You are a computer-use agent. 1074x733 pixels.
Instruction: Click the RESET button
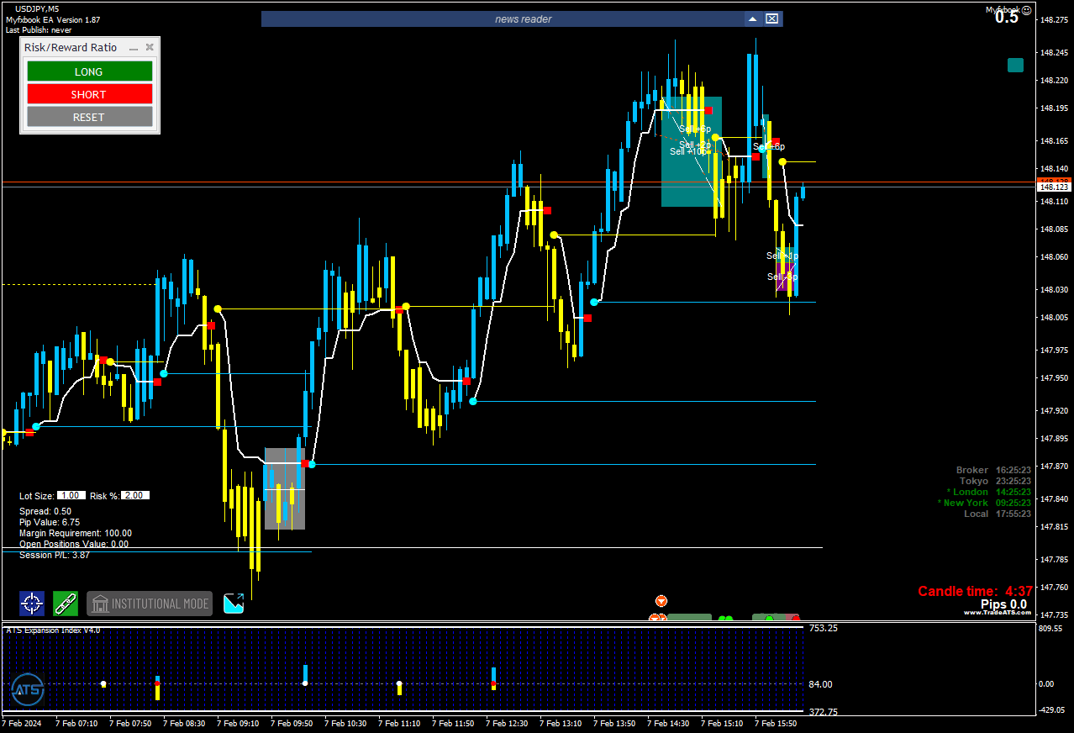[89, 117]
